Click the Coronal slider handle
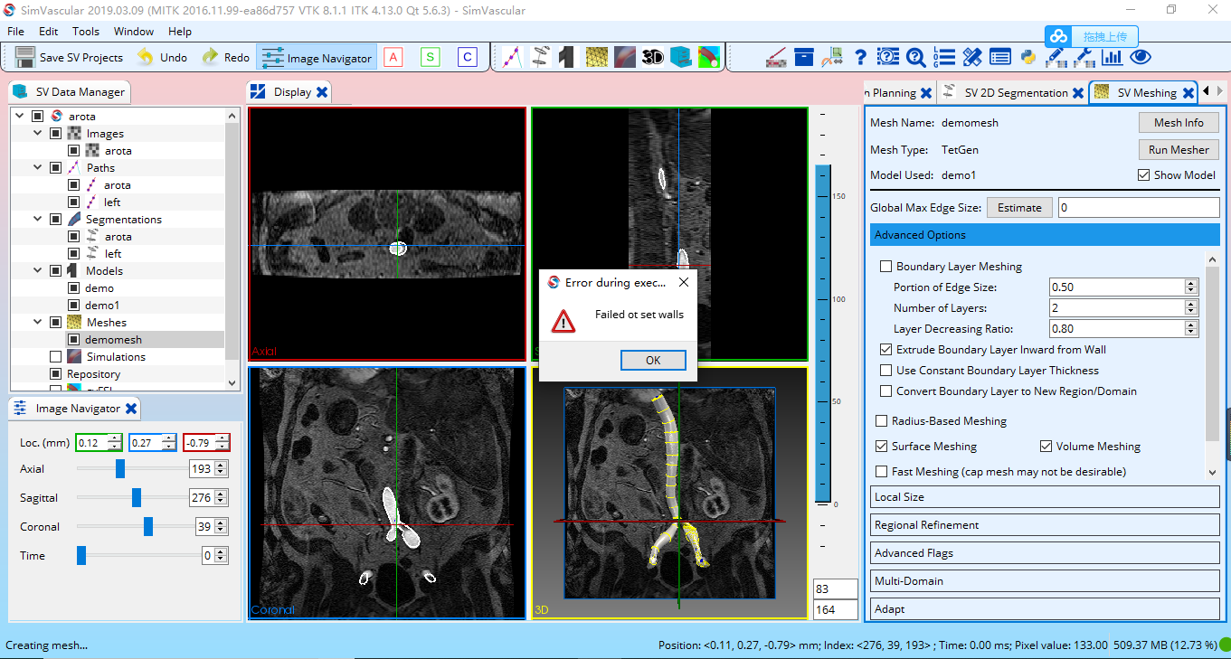This screenshot has width=1231, height=659. [148, 526]
